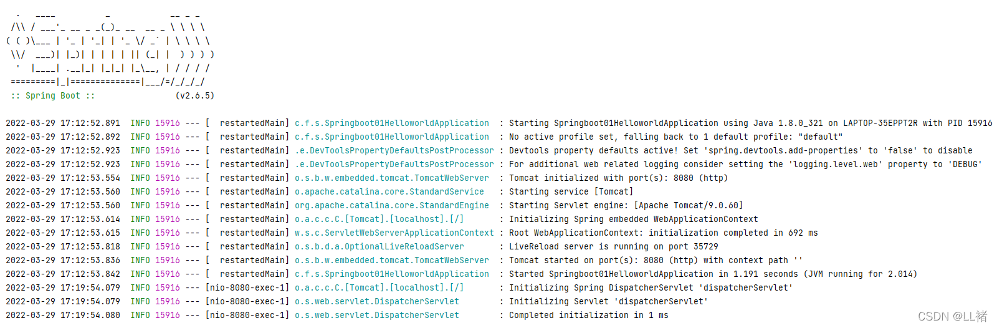Click timestamp 2022-03-29 17:12:53.615

pyautogui.click(x=63, y=233)
